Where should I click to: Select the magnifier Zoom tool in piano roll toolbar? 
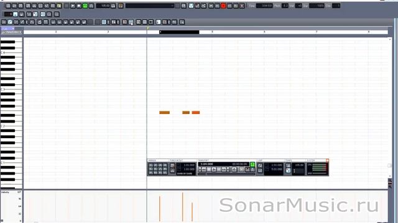pyautogui.click(x=182, y=22)
